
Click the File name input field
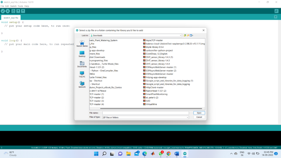pyautogui.click(x=145, y=113)
